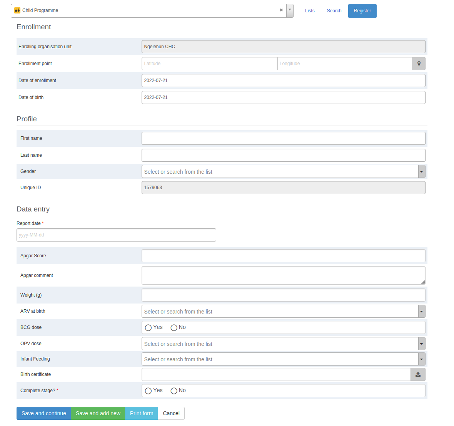454x426 pixels.
Task: Open the Infant Feeding dropdown arrow
Action: click(422, 359)
